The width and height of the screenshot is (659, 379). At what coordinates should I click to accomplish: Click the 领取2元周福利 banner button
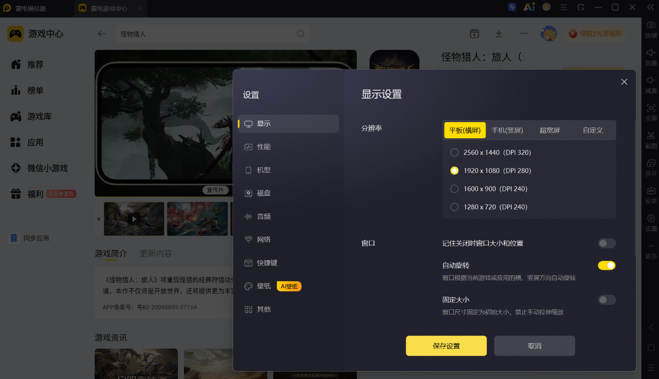[x=595, y=34]
